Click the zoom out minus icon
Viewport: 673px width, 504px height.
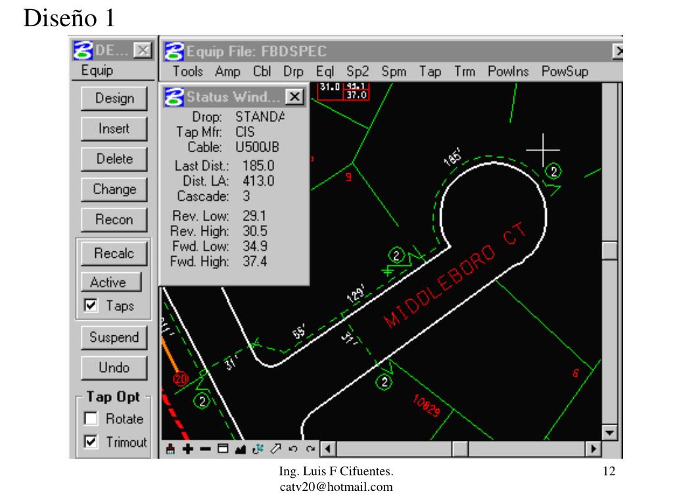click(205, 449)
